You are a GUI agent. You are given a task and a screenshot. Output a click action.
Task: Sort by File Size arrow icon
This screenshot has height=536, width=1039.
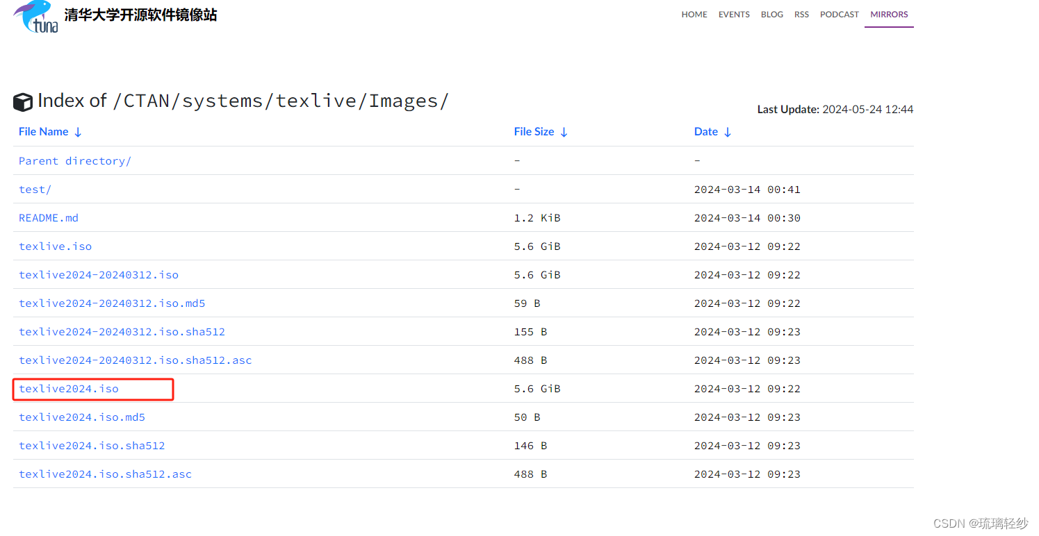pyautogui.click(x=564, y=132)
